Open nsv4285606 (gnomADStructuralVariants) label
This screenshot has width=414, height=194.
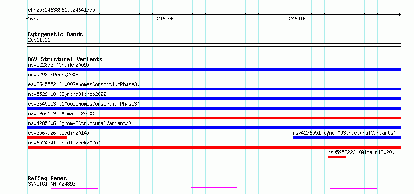(80, 123)
